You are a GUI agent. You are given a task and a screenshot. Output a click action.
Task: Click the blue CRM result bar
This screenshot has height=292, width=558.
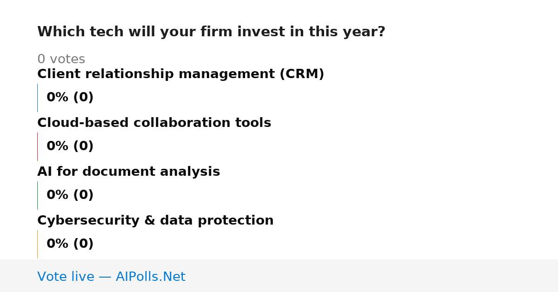pos(37,98)
